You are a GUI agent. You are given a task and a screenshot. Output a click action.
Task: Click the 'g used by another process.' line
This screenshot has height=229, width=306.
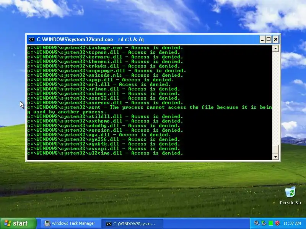click(x=67, y=112)
